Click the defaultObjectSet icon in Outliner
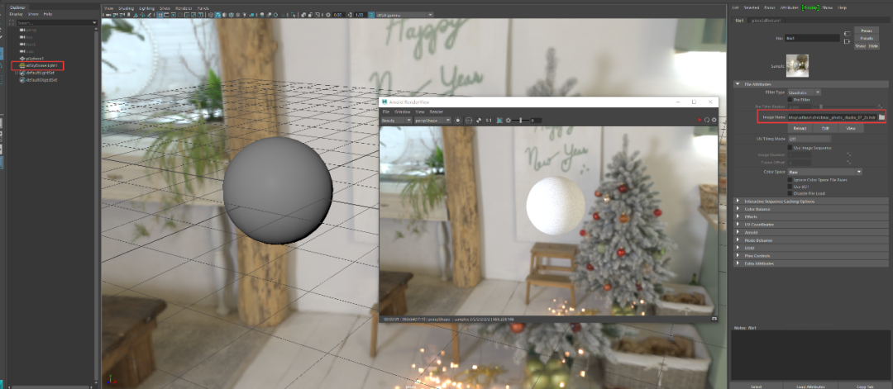Viewport: 893px width, 389px height. tap(22, 80)
